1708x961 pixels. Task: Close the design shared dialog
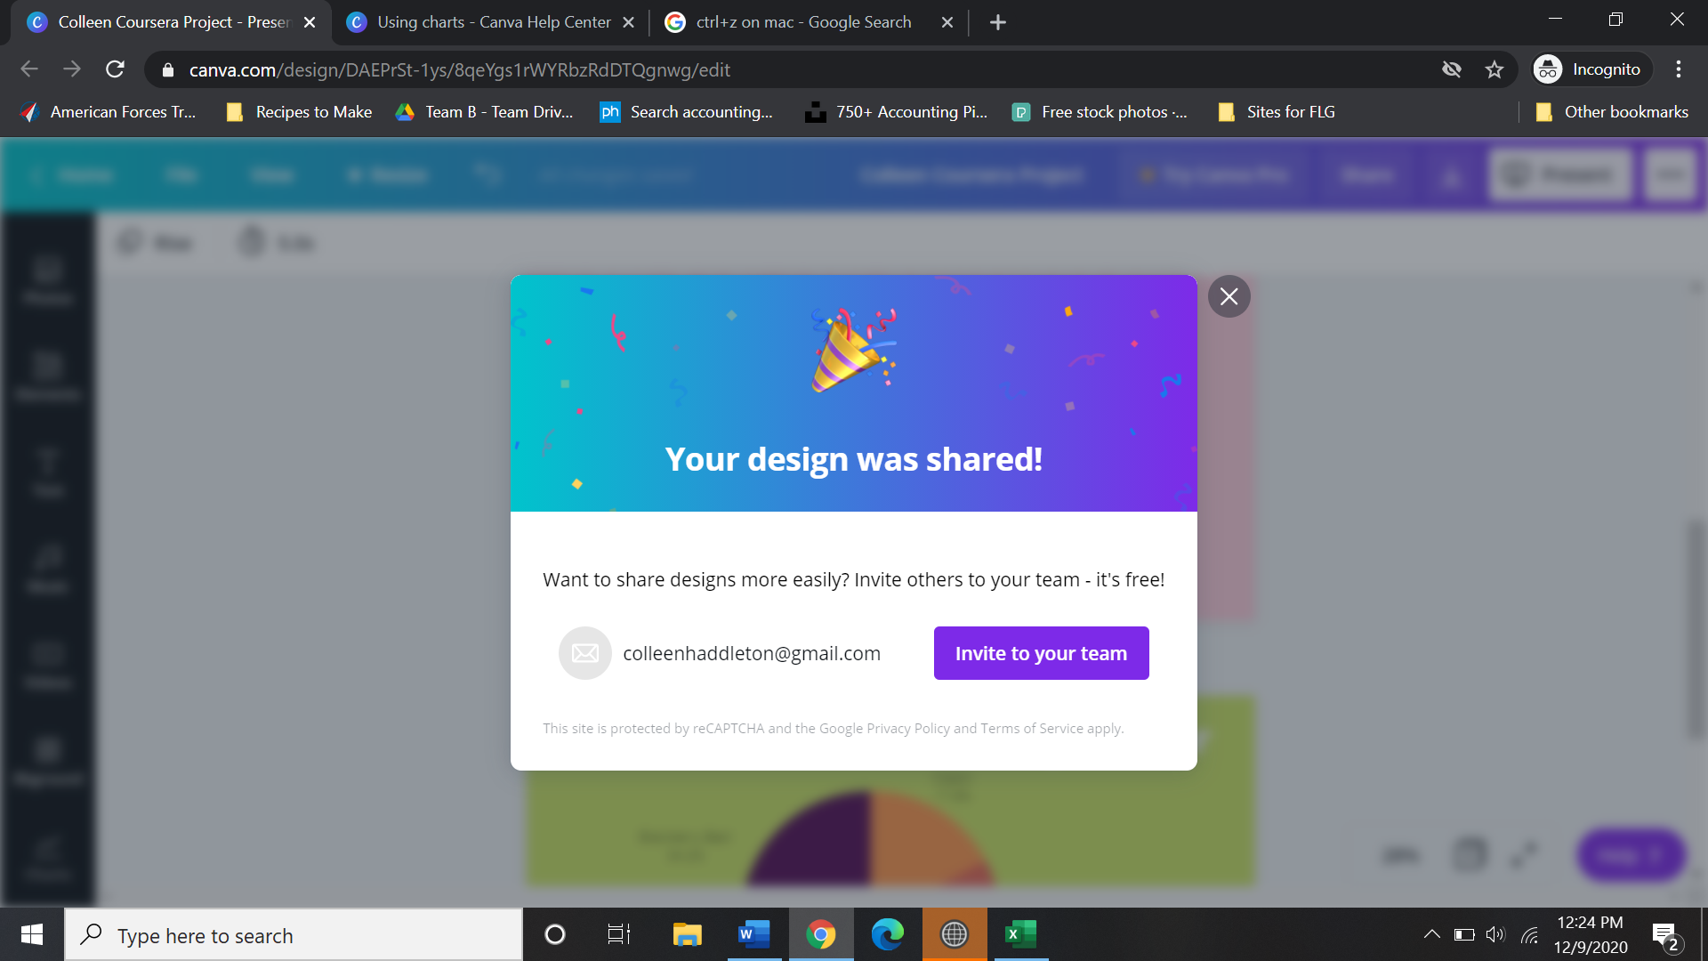(x=1229, y=296)
